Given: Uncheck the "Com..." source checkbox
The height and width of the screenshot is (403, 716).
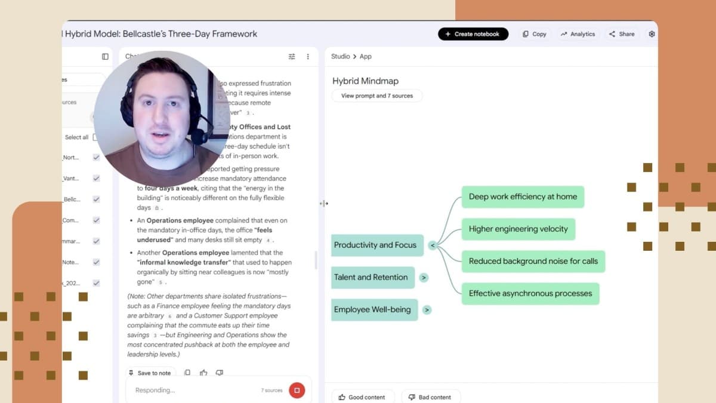Looking at the screenshot, I should 96,220.
